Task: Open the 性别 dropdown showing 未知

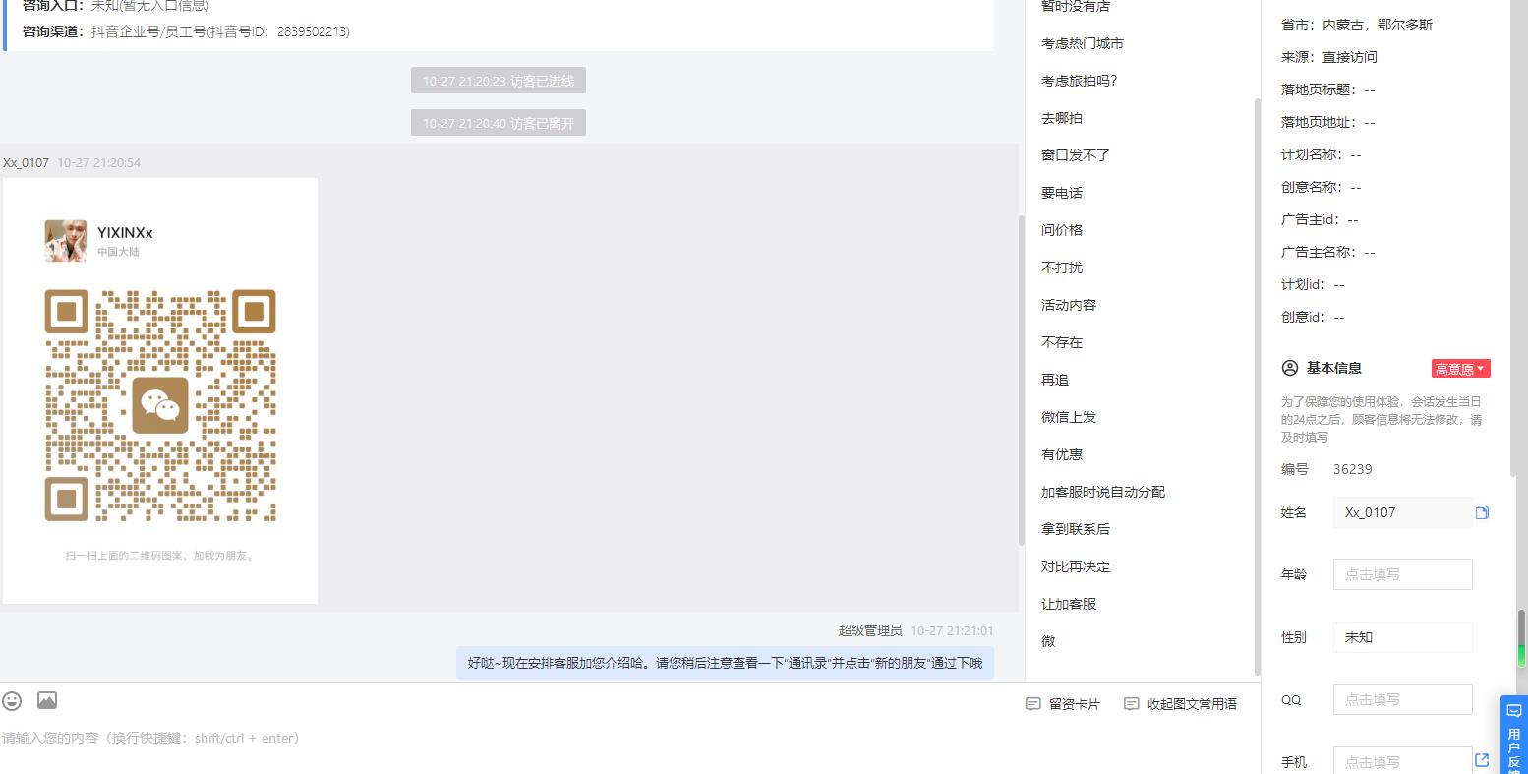Action: (x=1403, y=637)
